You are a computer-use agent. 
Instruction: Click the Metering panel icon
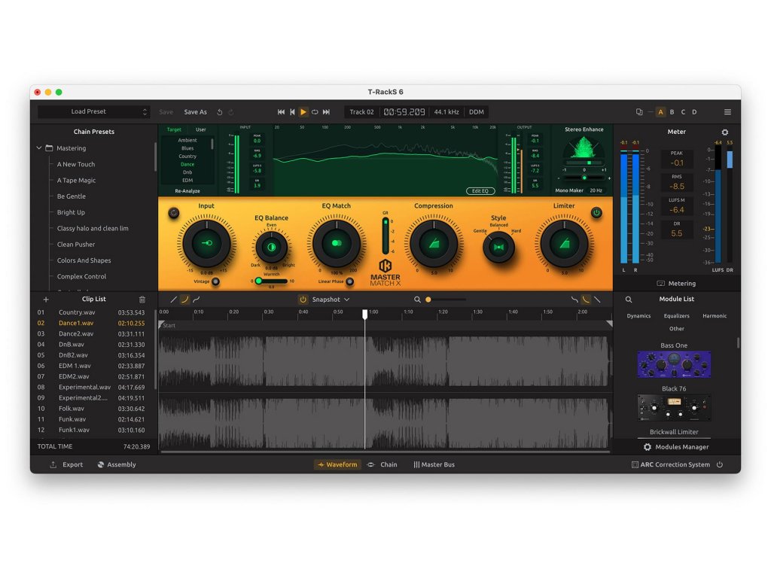[x=661, y=284]
